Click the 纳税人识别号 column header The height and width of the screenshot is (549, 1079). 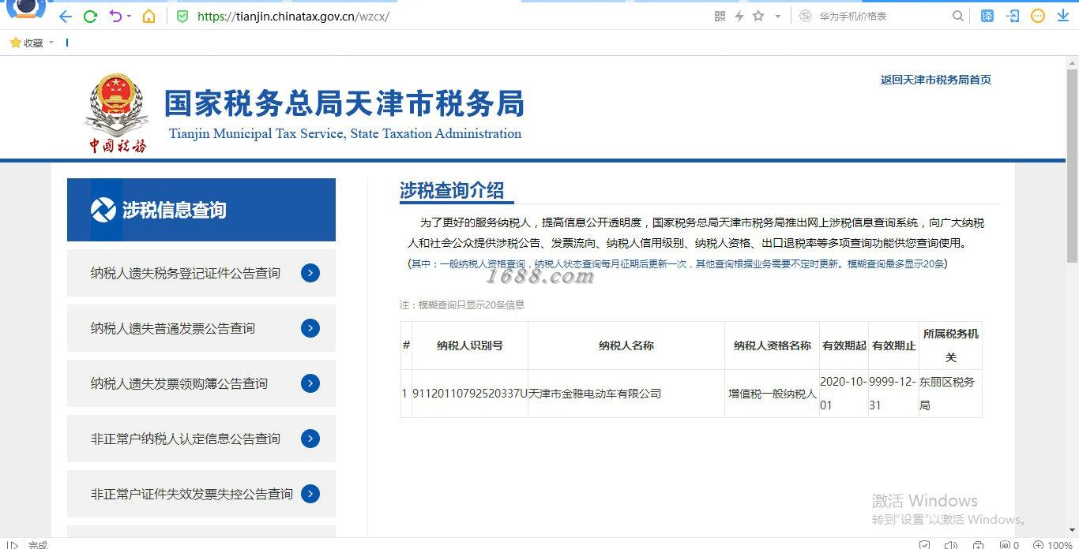470,345
